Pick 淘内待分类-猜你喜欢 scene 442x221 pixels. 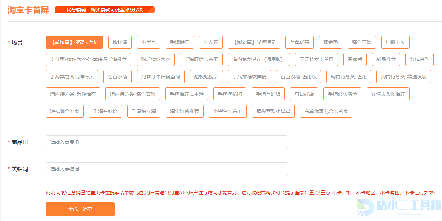pos(133,94)
